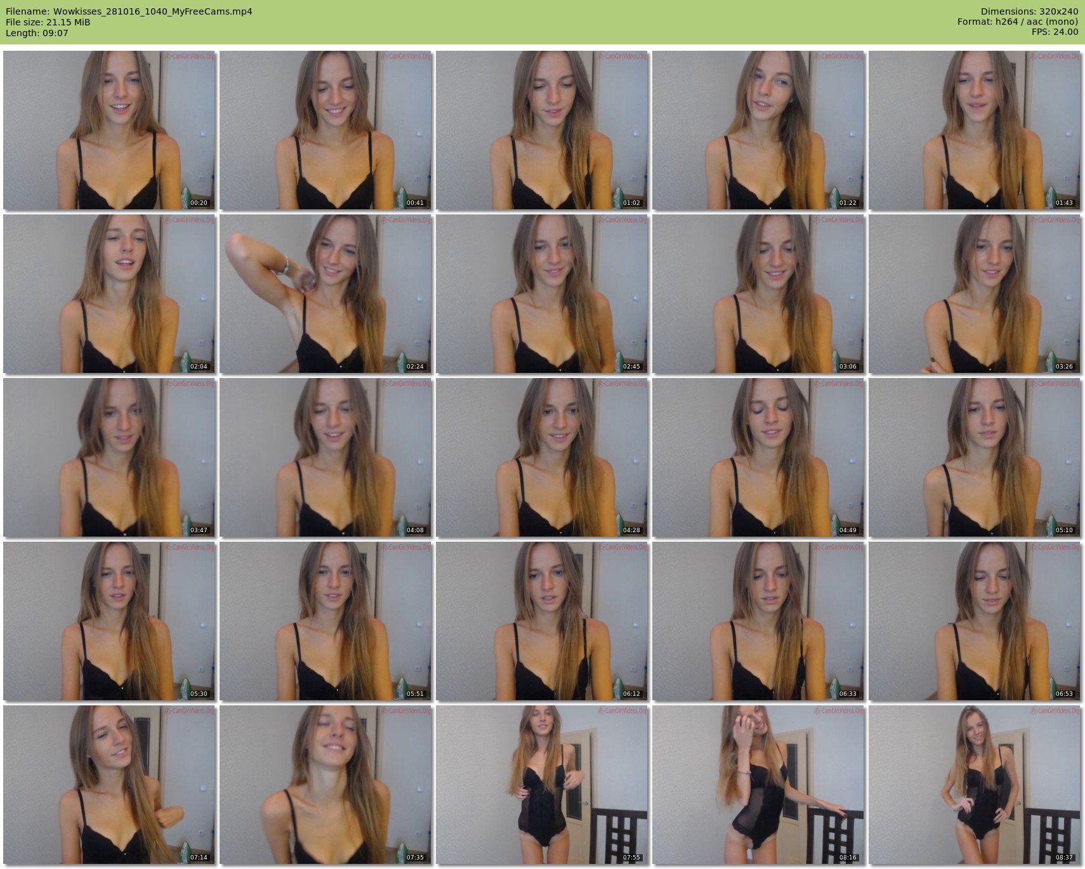Open the thumbnail stamped 00:20
Viewport: 1085px width, 869px height.
click(x=109, y=130)
